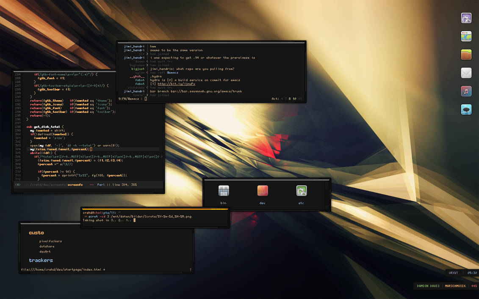479x299 pixels.
Task: Click 'hydra is [0] a build service' message
Action: pos(195,80)
